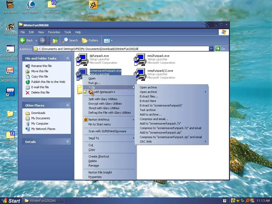This screenshot has width=272, height=204.
Task: Choose Properties in the context menu
Action: (109, 177)
